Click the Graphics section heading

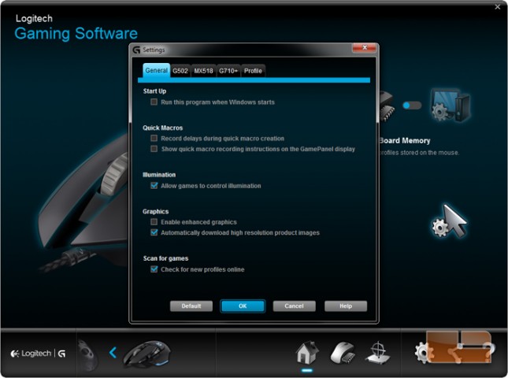[x=155, y=211]
